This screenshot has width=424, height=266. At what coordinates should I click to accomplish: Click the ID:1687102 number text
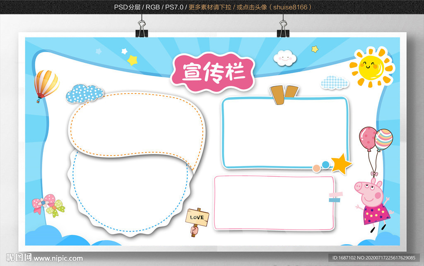pyautogui.click(x=344, y=258)
